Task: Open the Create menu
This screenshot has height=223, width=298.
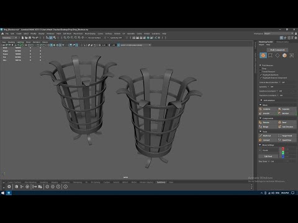Action: click(x=19, y=33)
